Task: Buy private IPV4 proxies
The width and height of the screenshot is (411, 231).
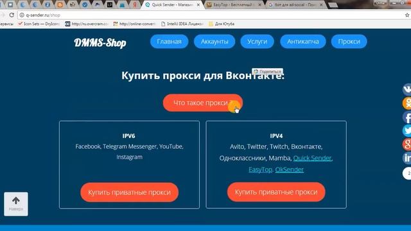Action: [x=276, y=192]
